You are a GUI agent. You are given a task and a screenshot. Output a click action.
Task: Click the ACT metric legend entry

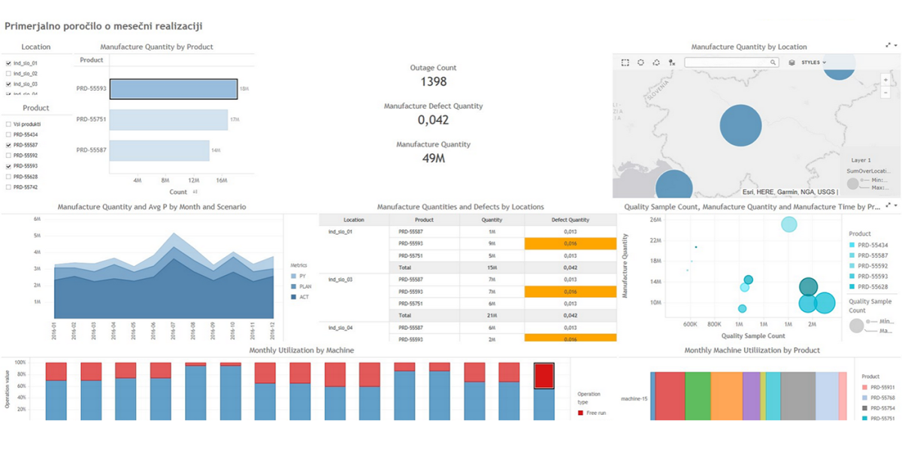(x=299, y=297)
